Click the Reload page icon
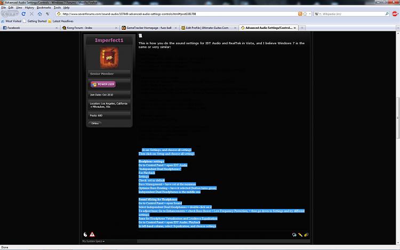 tap(23, 14)
